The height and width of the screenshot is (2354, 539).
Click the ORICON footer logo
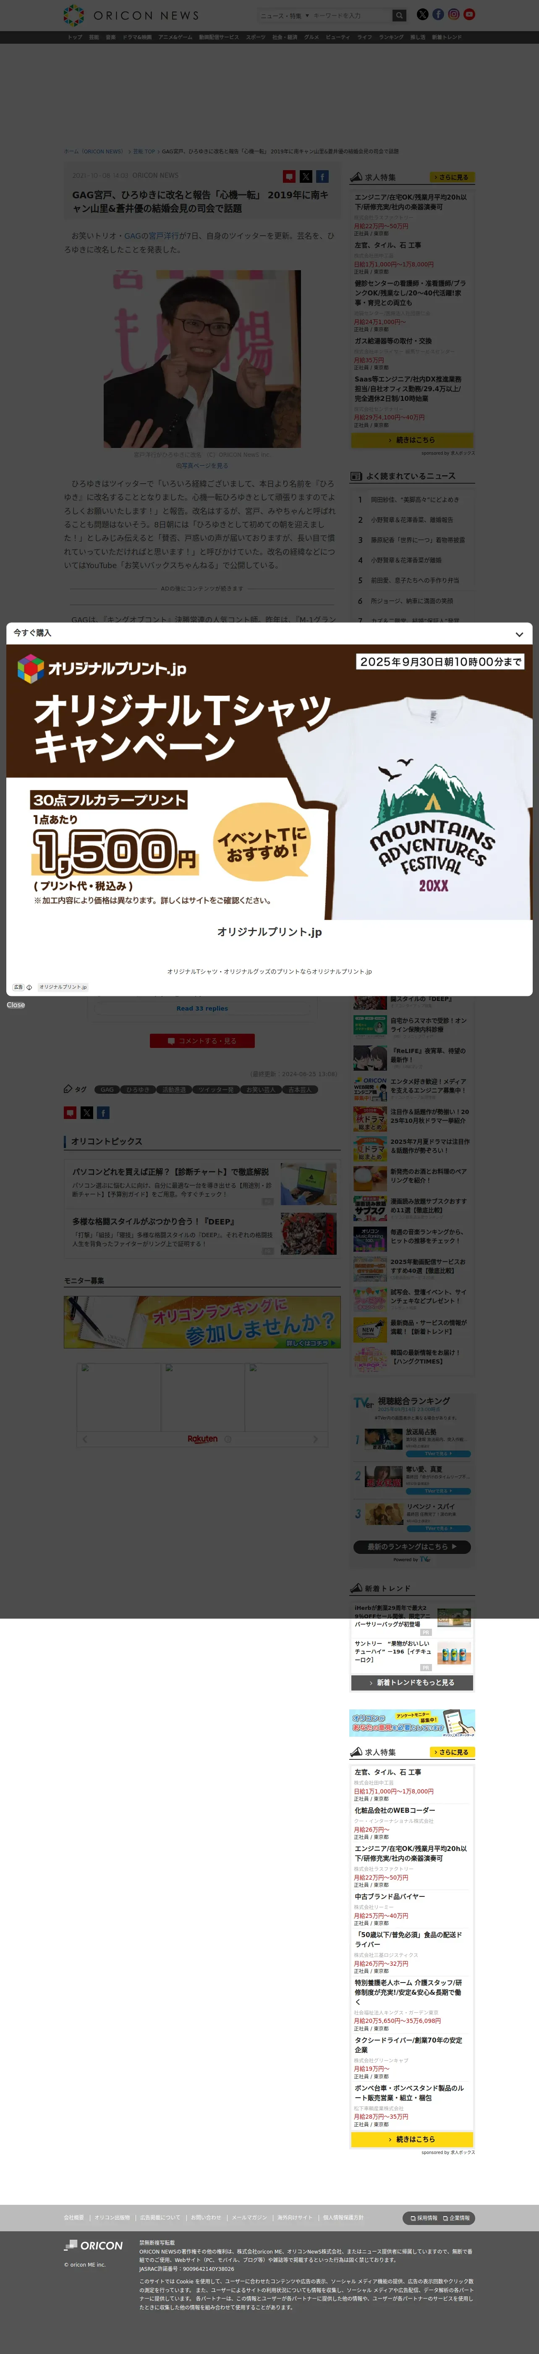click(93, 2245)
